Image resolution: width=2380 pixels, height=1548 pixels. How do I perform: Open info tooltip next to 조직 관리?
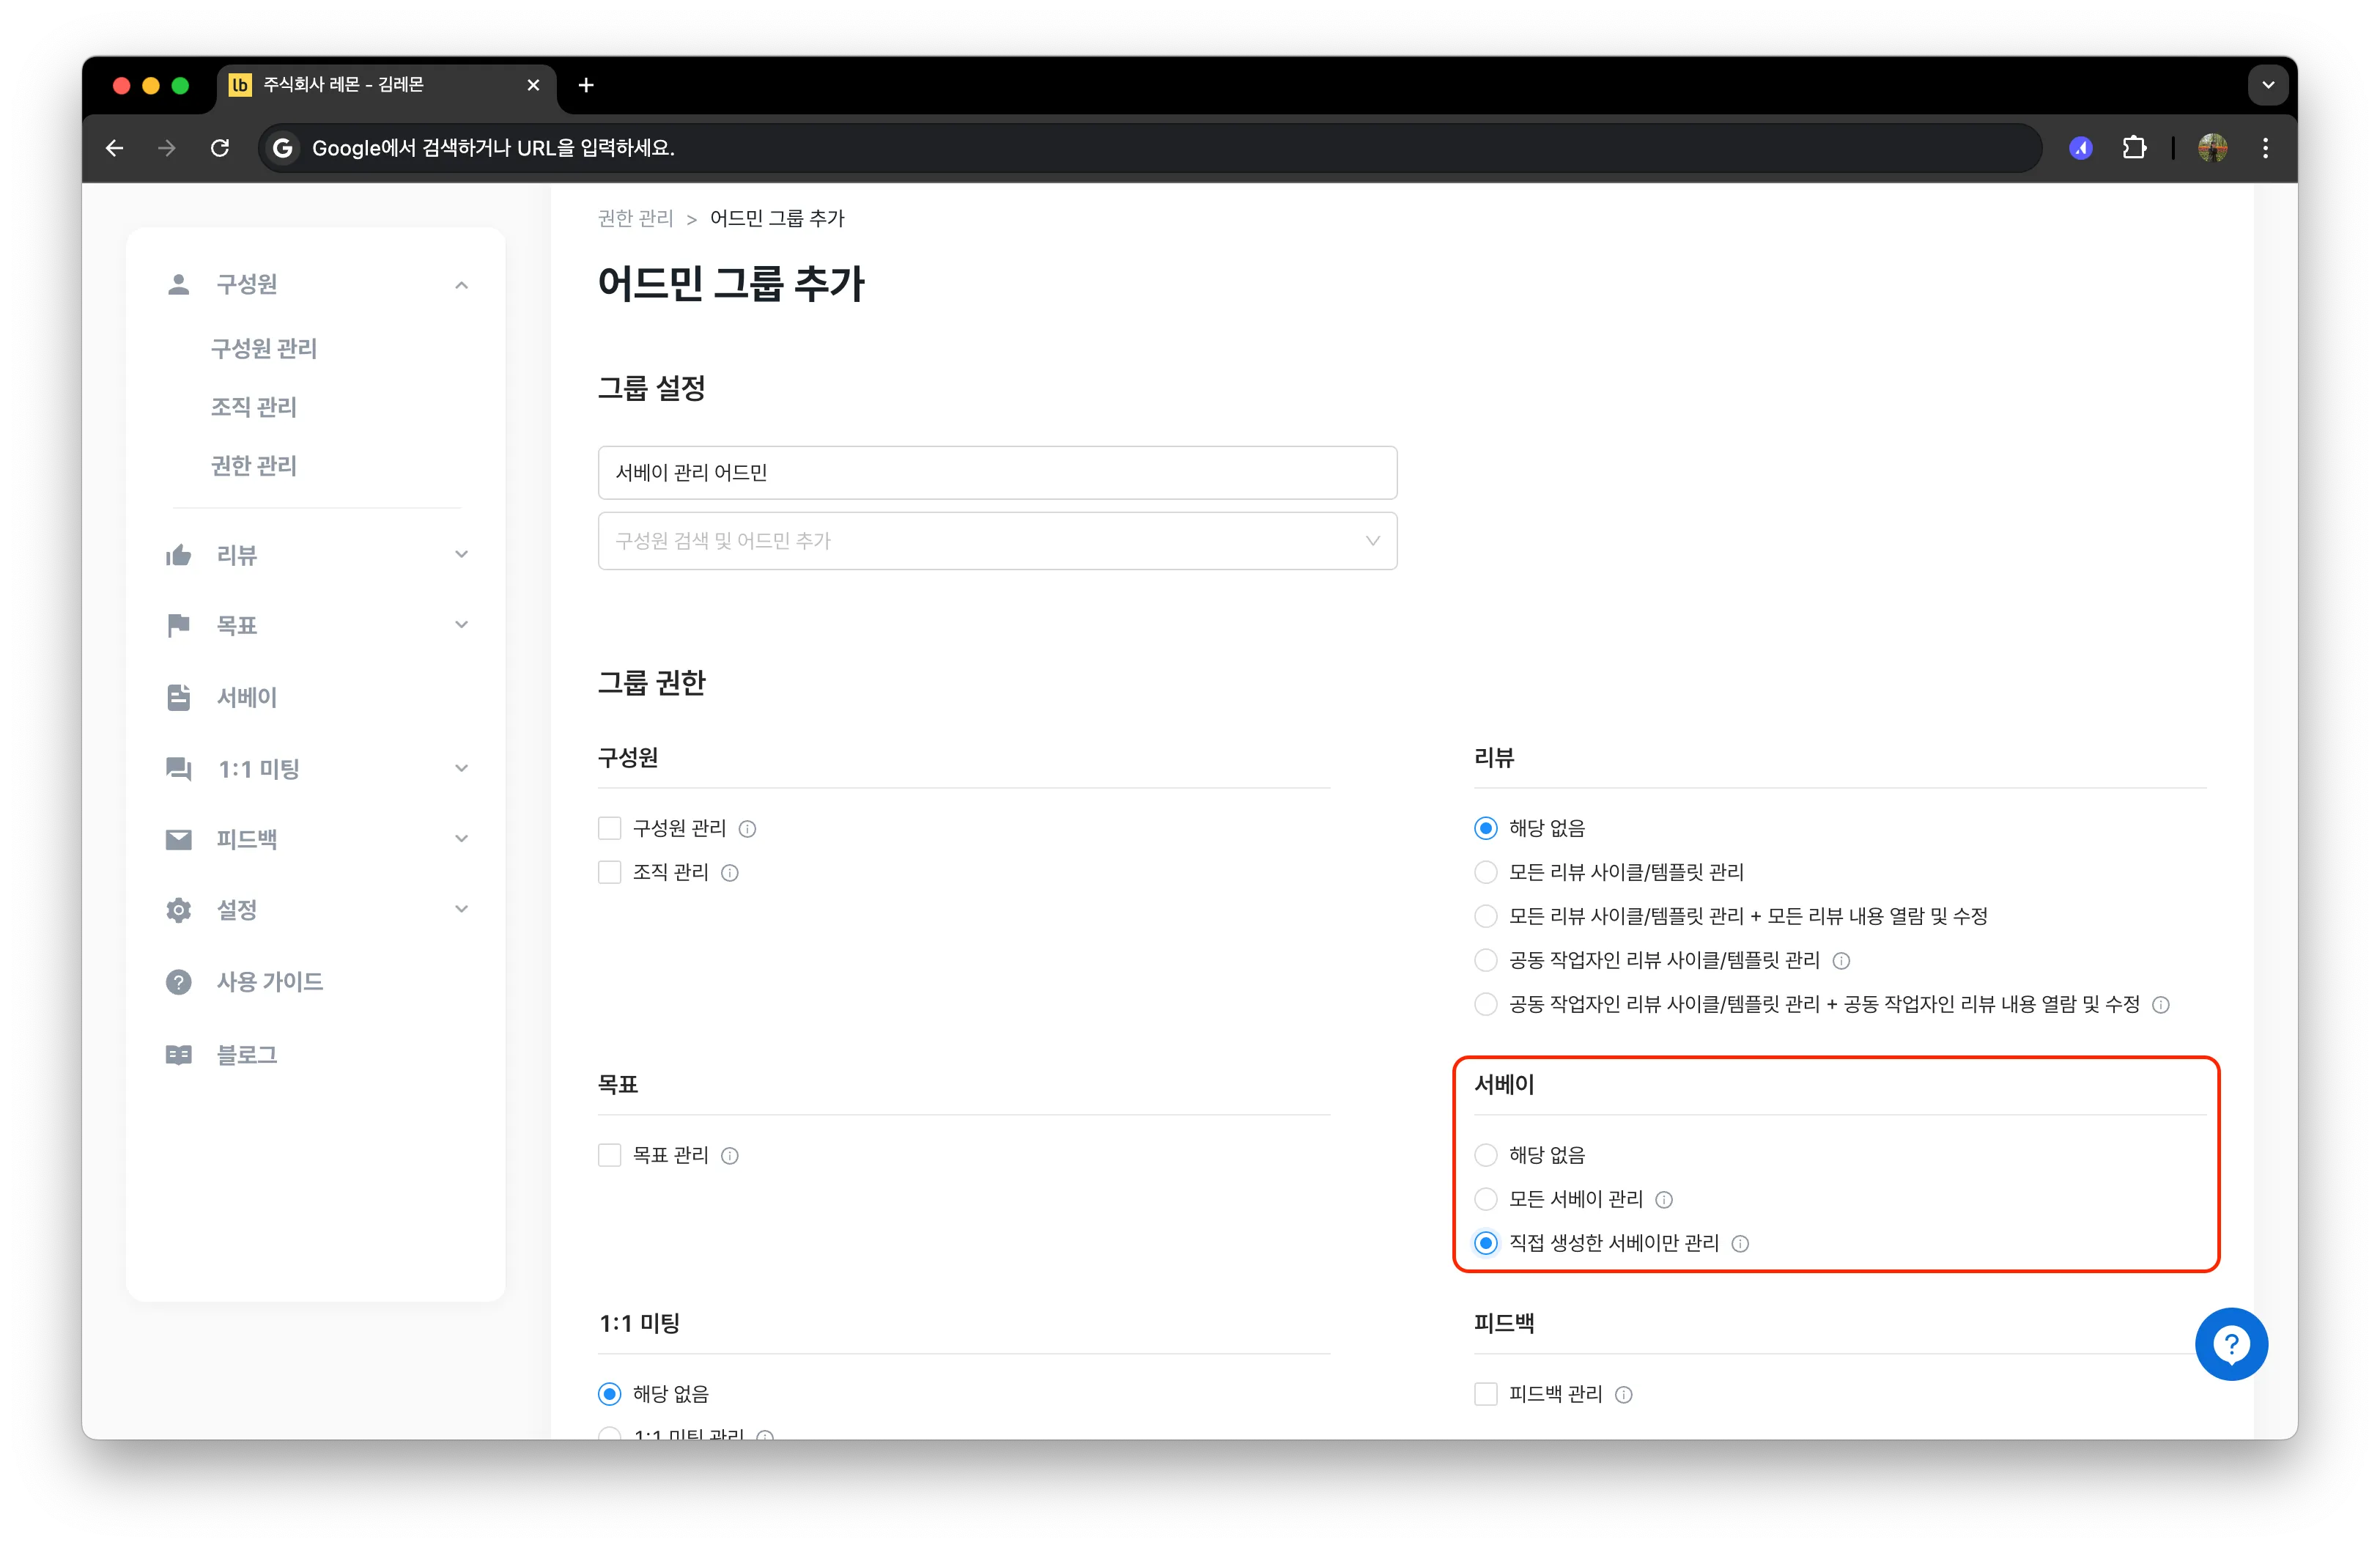tap(730, 873)
